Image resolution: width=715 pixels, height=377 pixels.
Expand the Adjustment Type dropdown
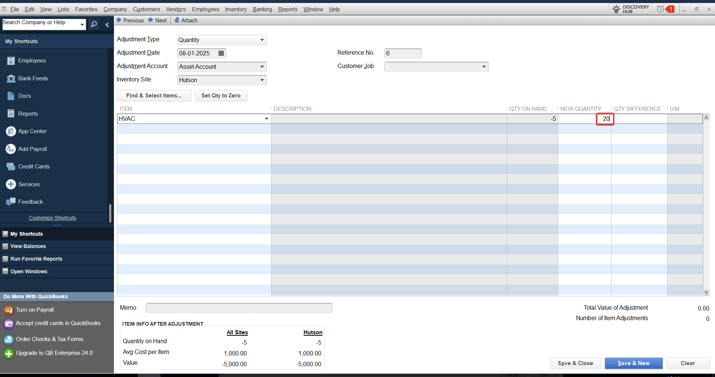(262, 40)
